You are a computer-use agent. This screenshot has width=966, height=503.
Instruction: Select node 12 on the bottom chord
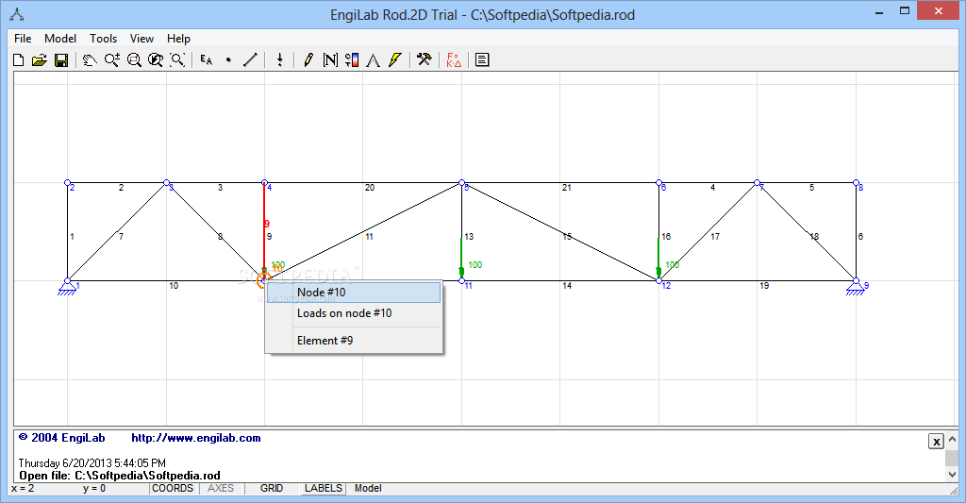[x=658, y=281]
